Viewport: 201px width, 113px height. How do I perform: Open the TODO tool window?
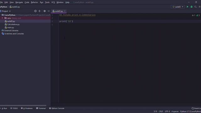point(14,108)
